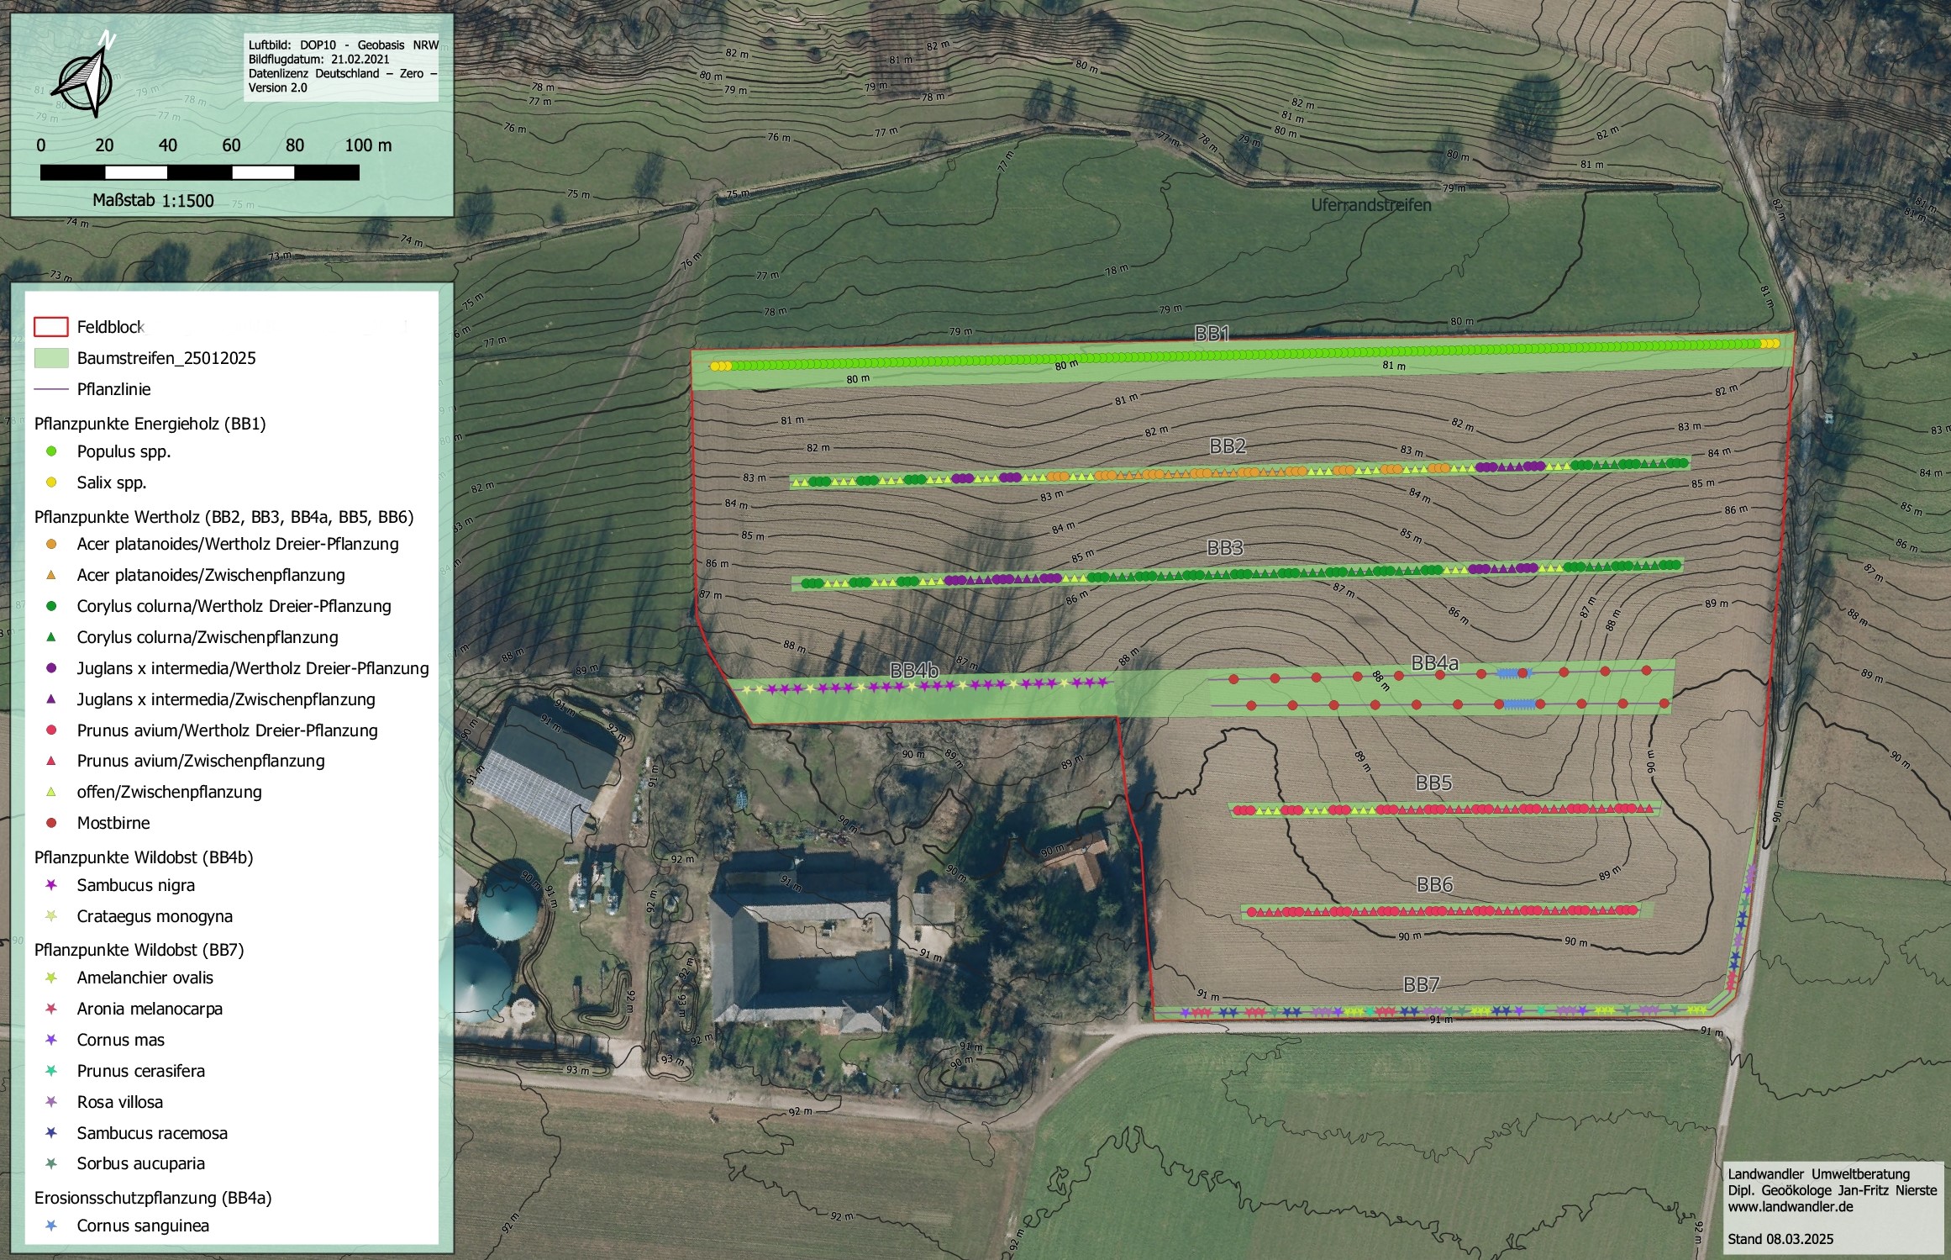Click the BB4a strip label
The image size is (1951, 1260).
[x=1435, y=663]
